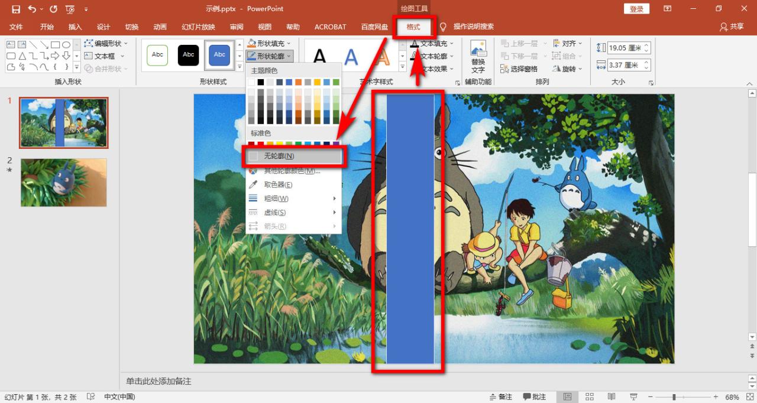Open the 插入 ribbon tab
The height and width of the screenshot is (403, 757).
pos(75,27)
